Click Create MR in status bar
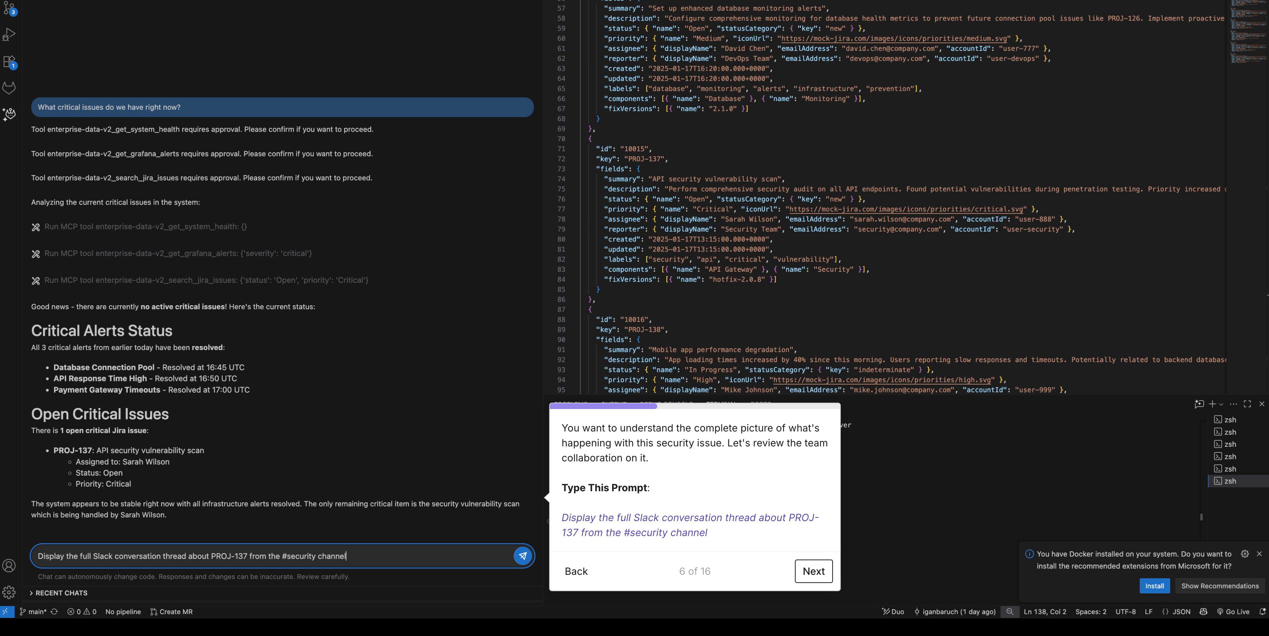 pyautogui.click(x=171, y=611)
